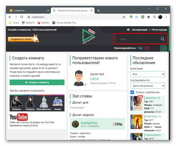The width and height of the screenshot is (176, 146).
Task: Open the Battlefy bookmark
Action: coord(43,23)
